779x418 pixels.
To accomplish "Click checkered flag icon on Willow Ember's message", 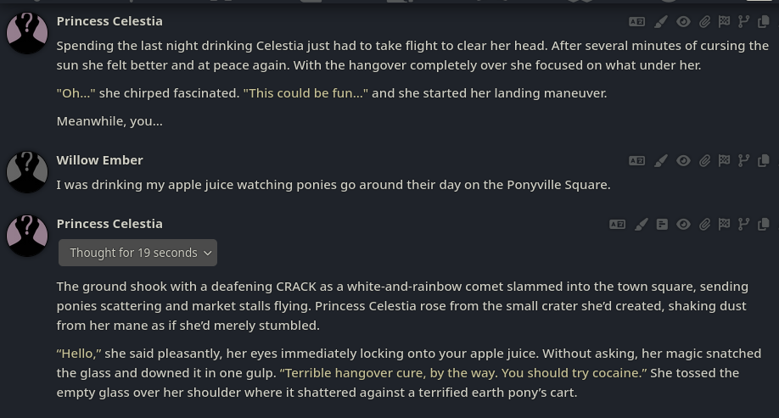I will (x=724, y=161).
